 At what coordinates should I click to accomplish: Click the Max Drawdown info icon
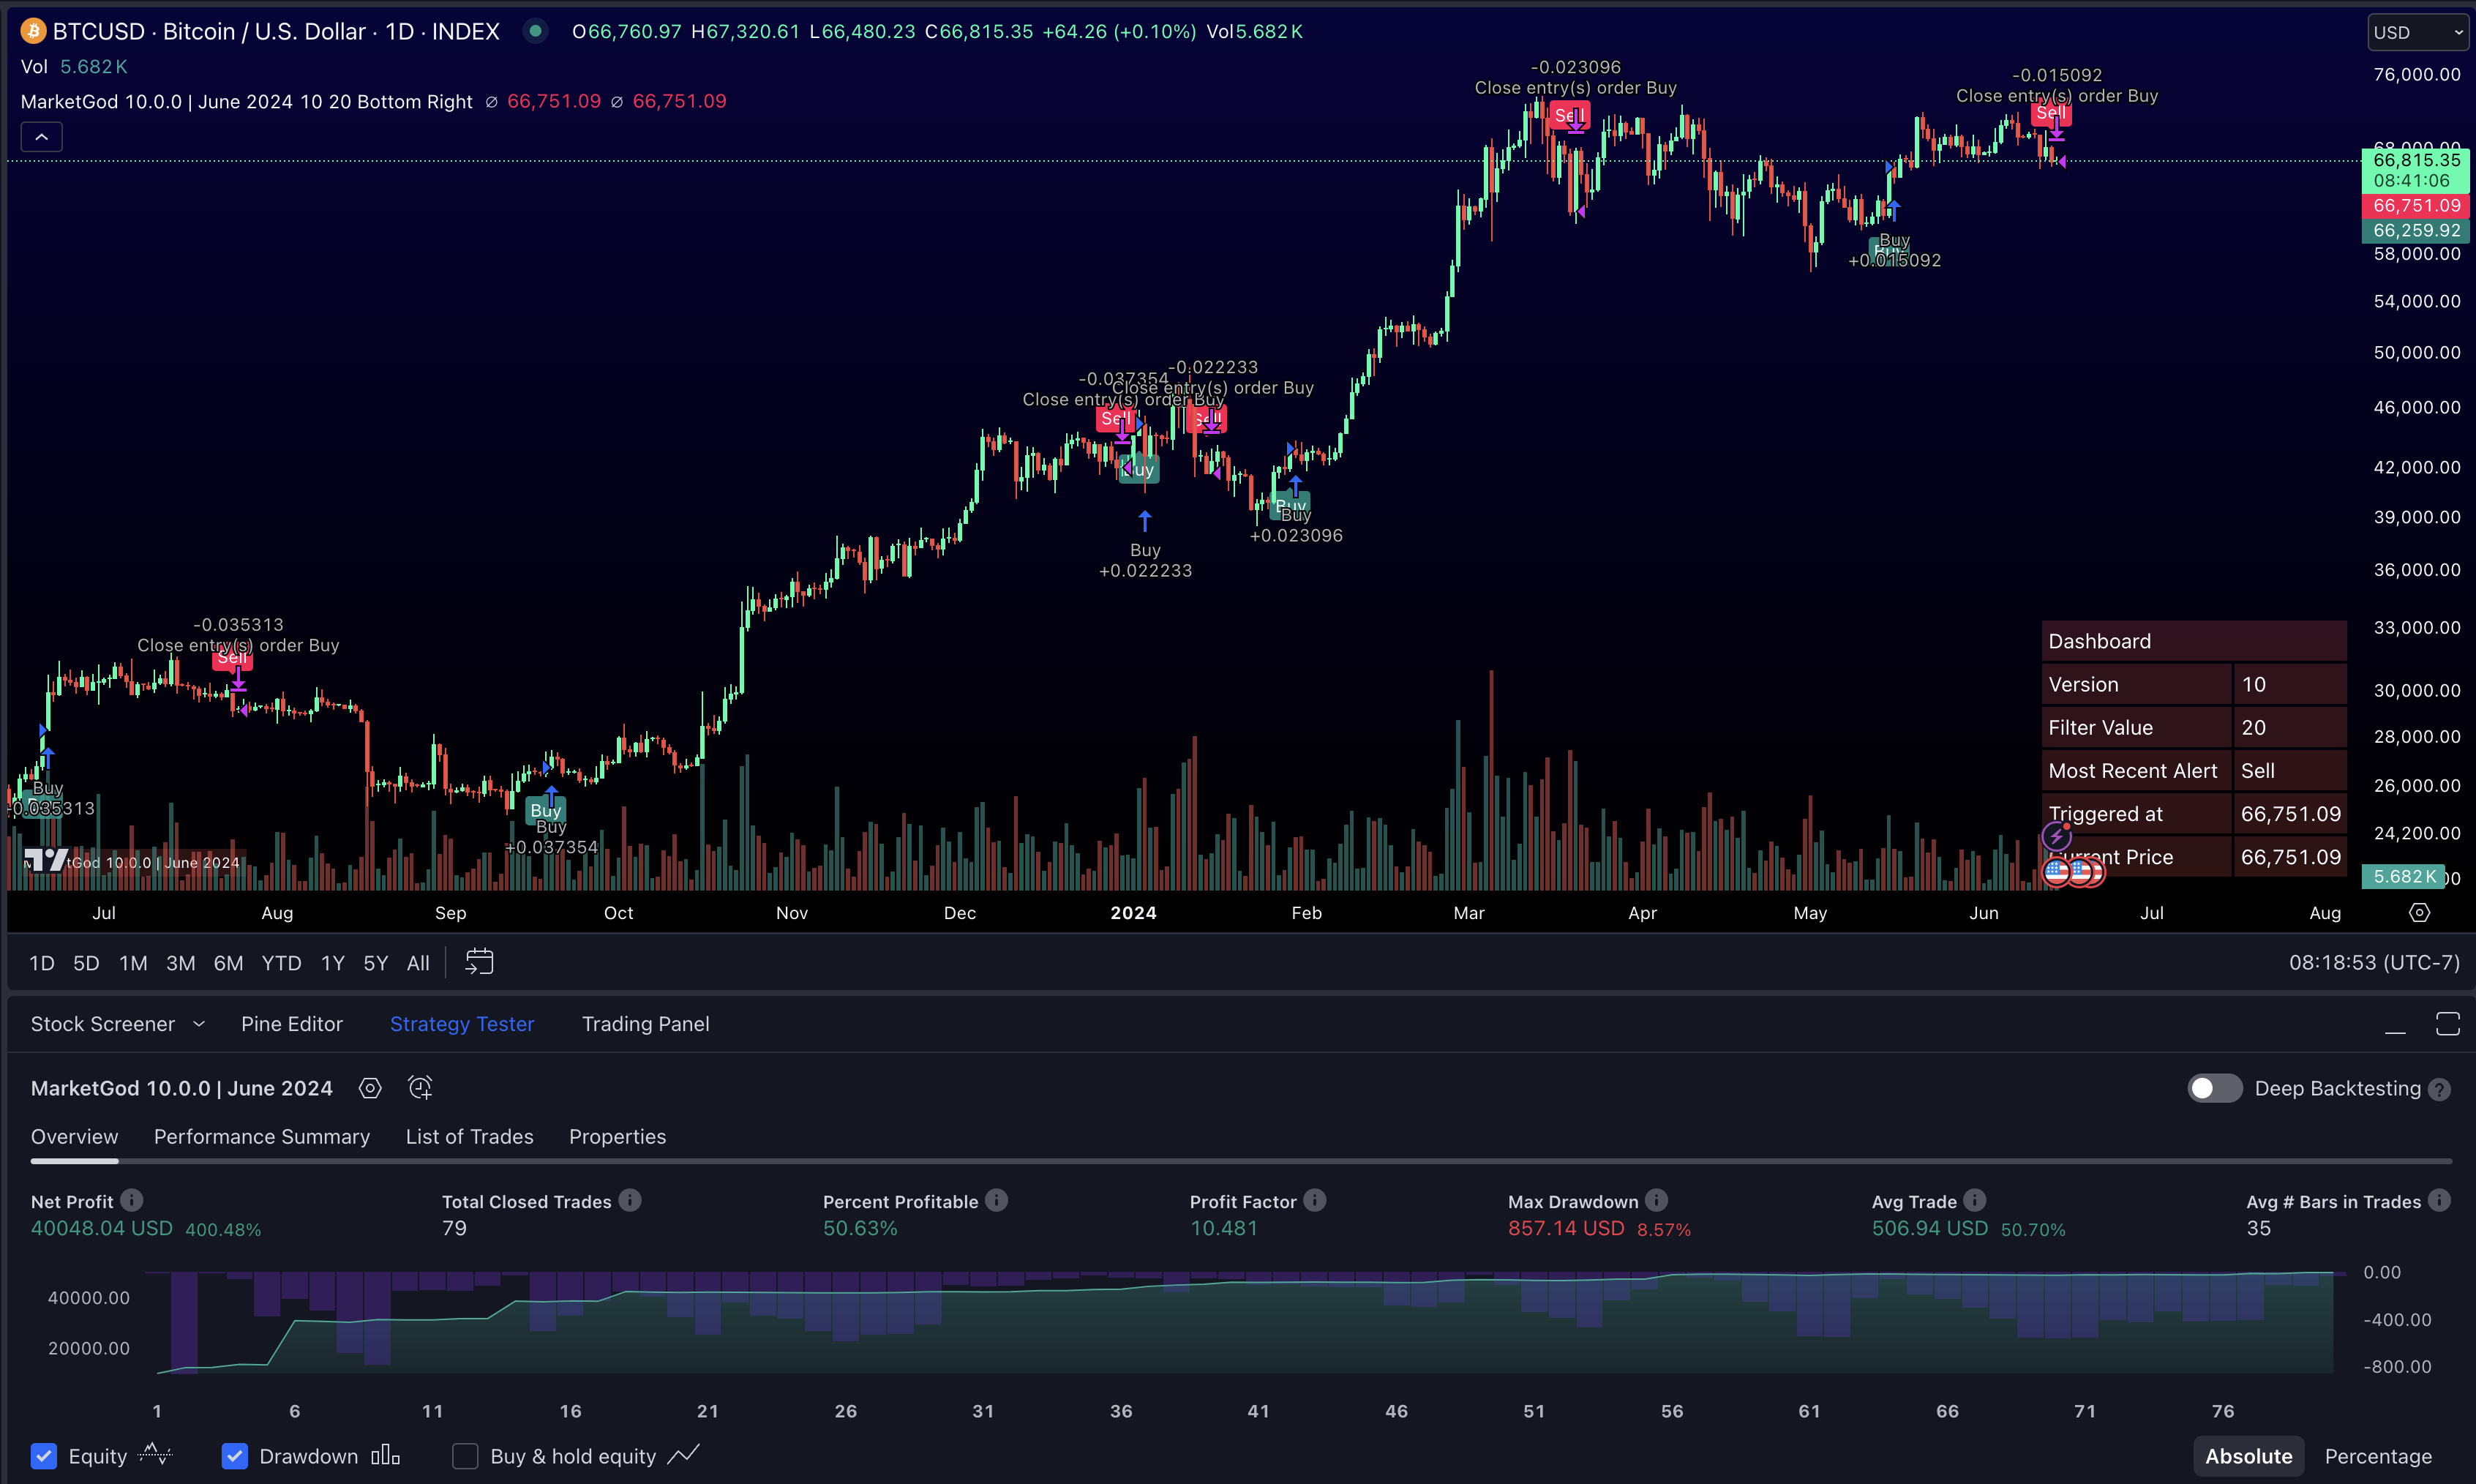click(1657, 1200)
